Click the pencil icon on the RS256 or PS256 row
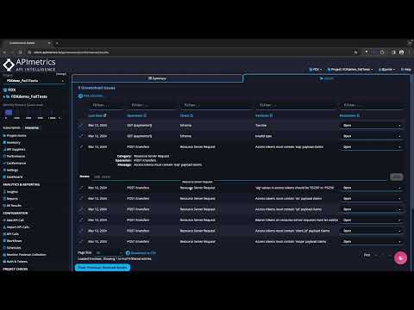Image resolution: width=414 pixels, height=310 pixels. pos(81,188)
